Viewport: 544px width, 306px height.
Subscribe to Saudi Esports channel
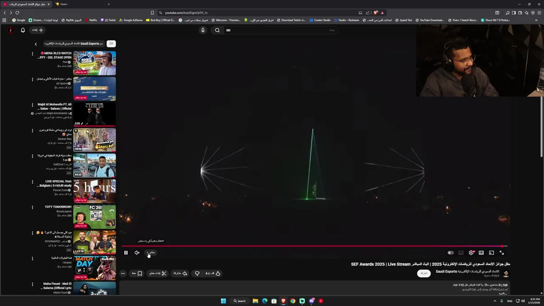[x=424, y=273]
